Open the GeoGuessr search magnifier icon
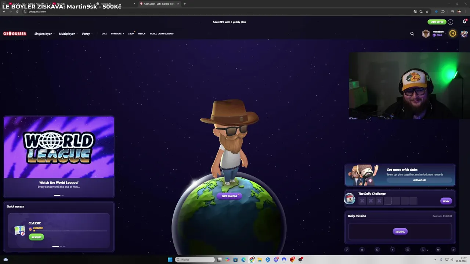The image size is (470, 264). pyautogui.click(x=412, y=34)
